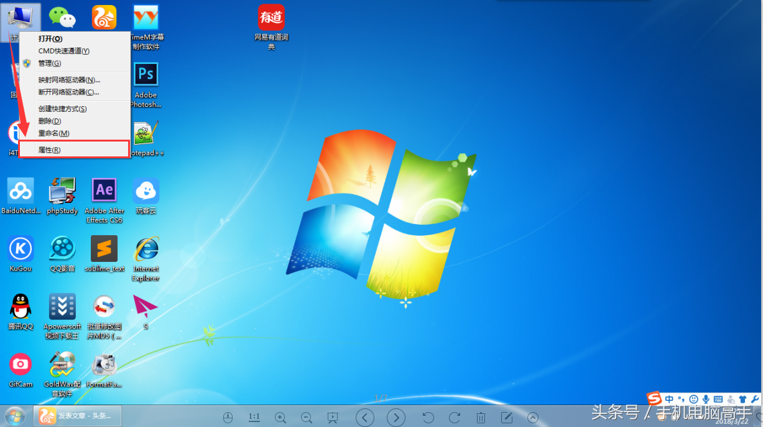Image resolution: width=763 pixels, height=427 pixels.
Task: Toggle Sogou microphone voice input
Action: 706,398
